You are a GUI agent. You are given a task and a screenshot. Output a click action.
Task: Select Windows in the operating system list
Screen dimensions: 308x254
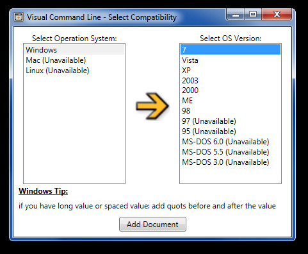point(74,50)
